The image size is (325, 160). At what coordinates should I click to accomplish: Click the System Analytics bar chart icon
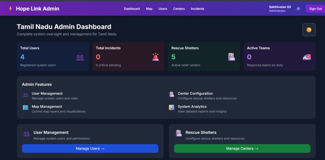click(171, 108)
